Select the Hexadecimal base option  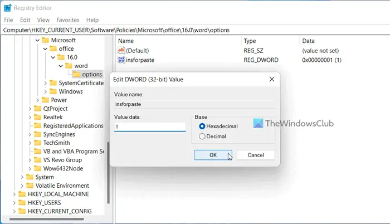point(202,126)
